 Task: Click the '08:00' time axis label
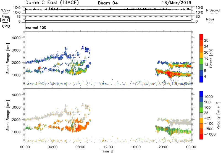pos(80,147)
